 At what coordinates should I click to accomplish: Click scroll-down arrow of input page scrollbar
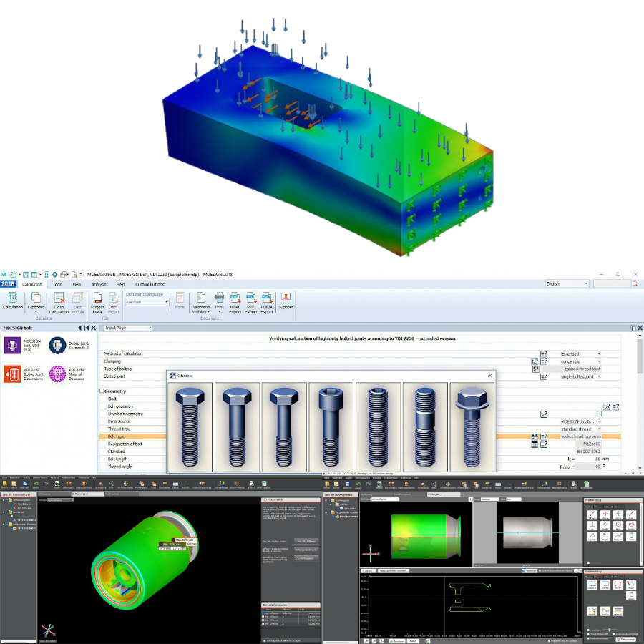pyautogui.click(x=640, y=467)
